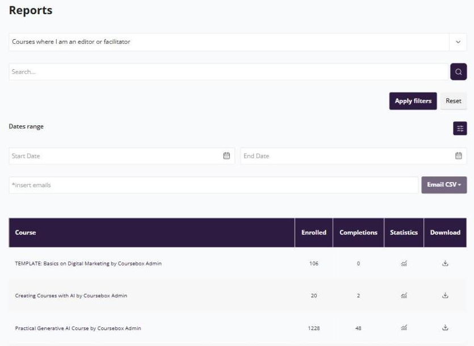Image resolution: width=474 pixels, height=346 pixels.
Task: Download report for TEMPLATE: Basics on Digital Marketing
Action: [x=445, y=263]
